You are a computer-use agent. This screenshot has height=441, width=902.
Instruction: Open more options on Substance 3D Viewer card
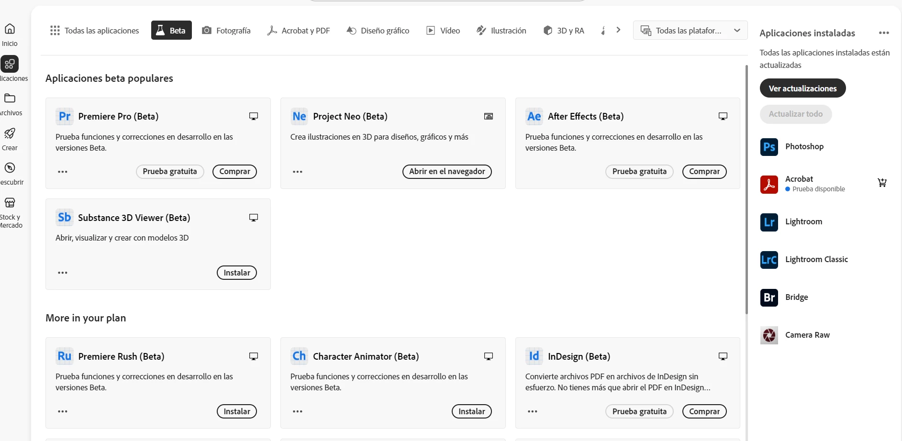[63, 273]
